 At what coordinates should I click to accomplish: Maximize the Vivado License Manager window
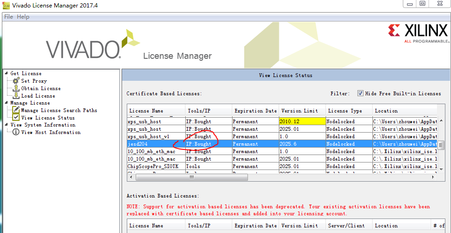pyautogui.click(x=422, y=4)
